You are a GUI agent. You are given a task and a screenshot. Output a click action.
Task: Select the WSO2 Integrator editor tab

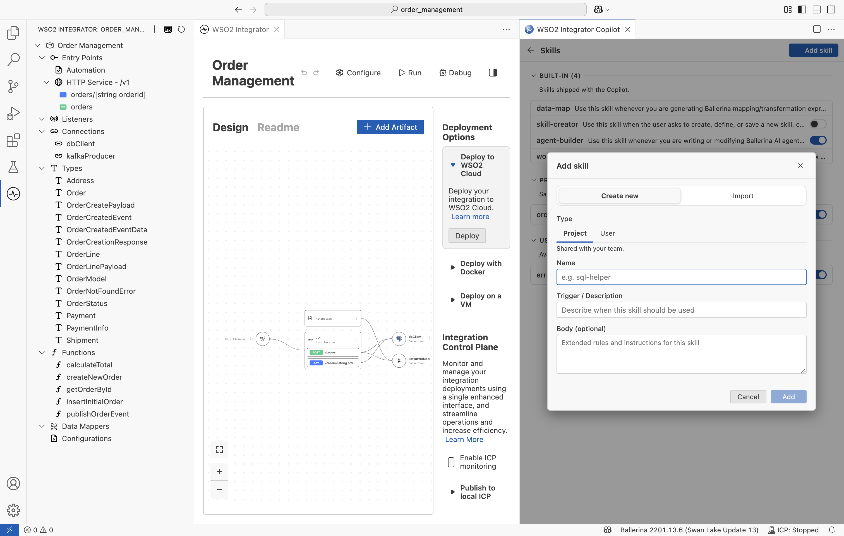(240, 29)
